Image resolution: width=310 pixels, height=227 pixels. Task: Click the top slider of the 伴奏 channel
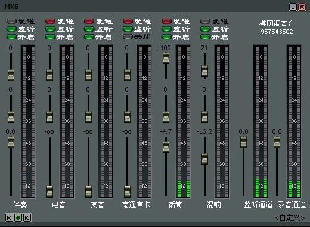coord(11,75)
